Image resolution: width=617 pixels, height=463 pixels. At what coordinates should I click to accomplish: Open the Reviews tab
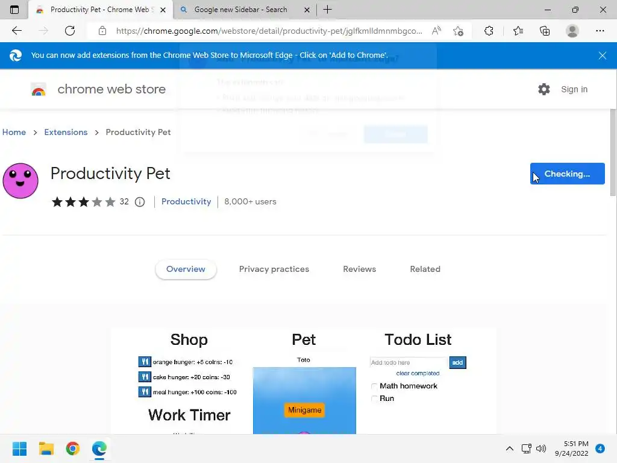[359, 269]
